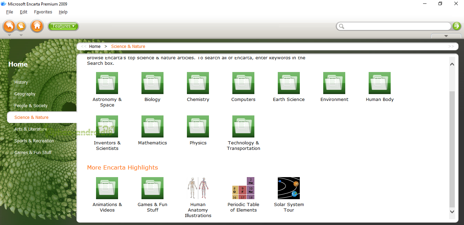Go to the Home page icon
The image size is (464, 225).
(37, 26)
